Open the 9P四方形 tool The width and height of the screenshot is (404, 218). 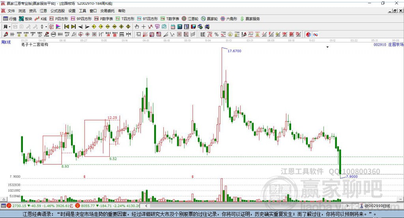81,19
